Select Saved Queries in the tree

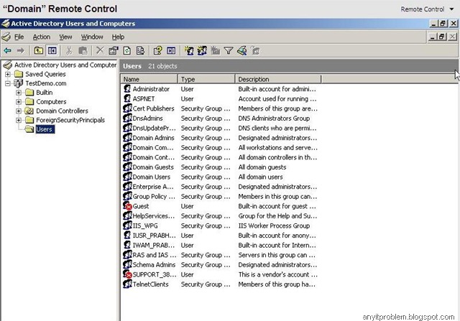point(45,74)
